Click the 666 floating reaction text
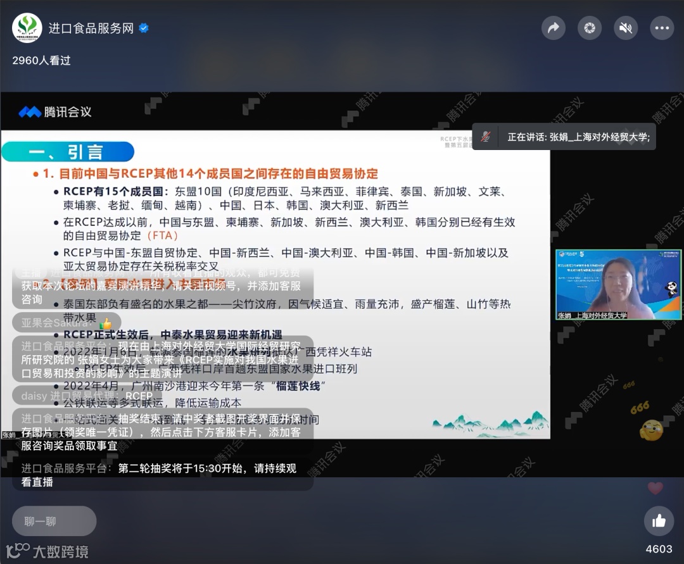Viewport: 684px width, 564px height. pos(640,408)
